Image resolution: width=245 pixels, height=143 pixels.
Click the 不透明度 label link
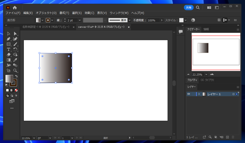(139, 20)
